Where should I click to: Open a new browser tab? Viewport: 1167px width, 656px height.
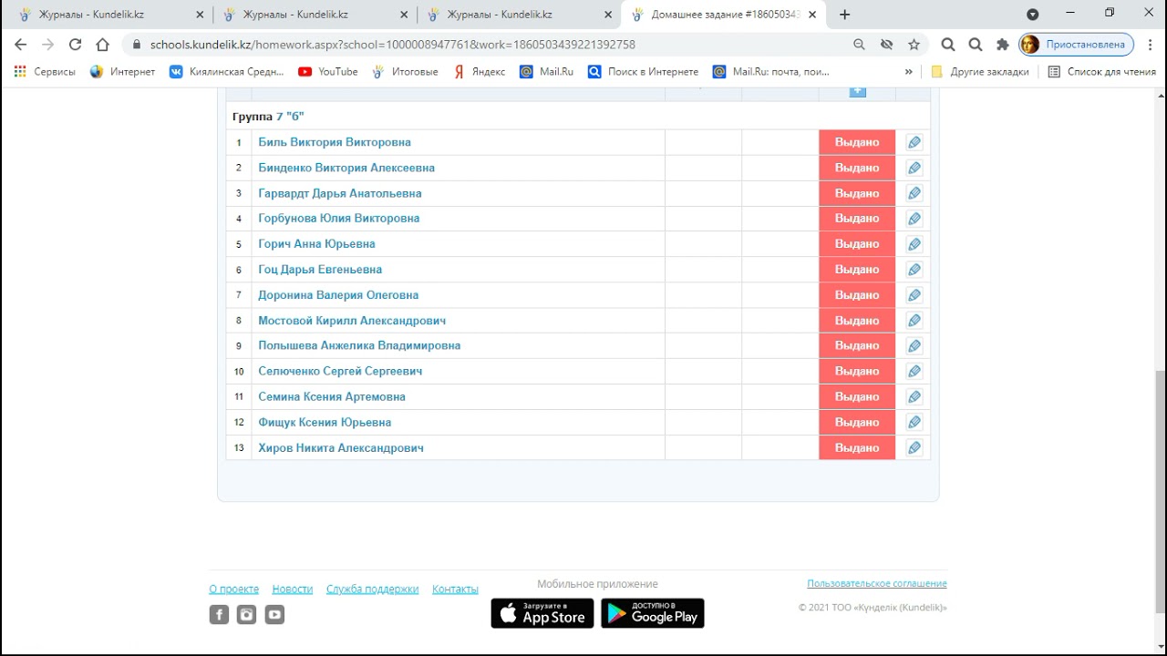tap(844, 15)
